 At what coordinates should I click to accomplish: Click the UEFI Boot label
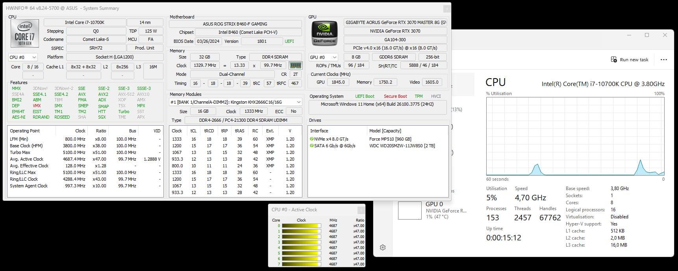[365, 96]
